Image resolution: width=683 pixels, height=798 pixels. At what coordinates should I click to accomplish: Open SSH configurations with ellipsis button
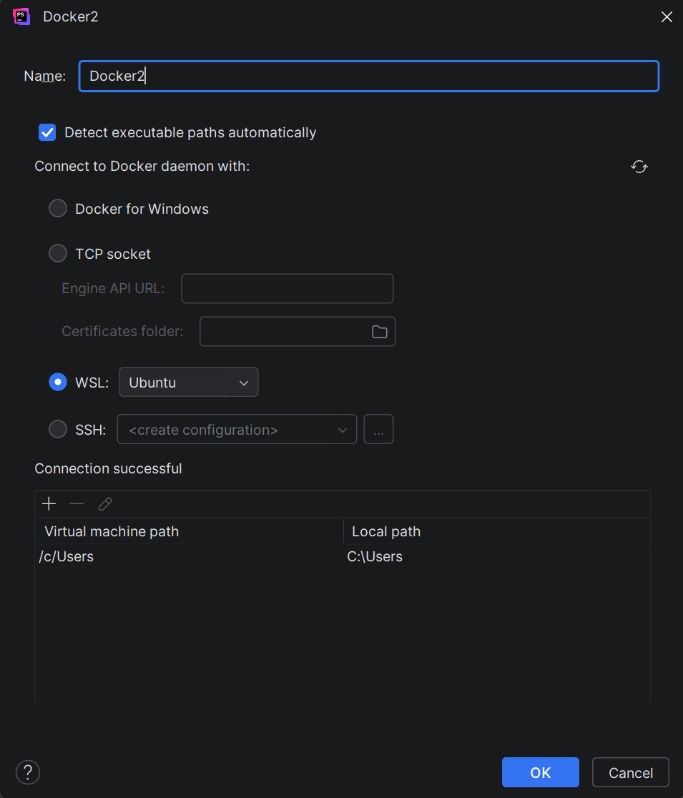pos(378,430)
